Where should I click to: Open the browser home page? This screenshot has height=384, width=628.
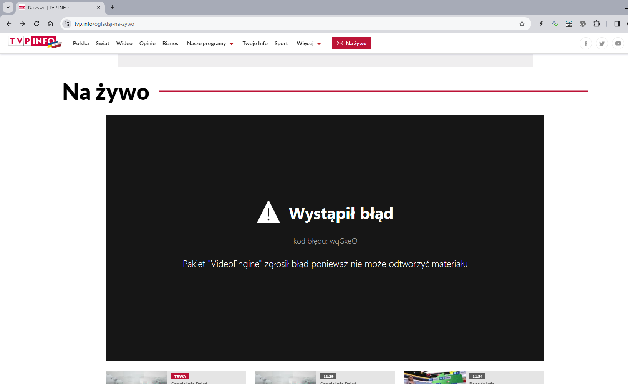(50, 24)
